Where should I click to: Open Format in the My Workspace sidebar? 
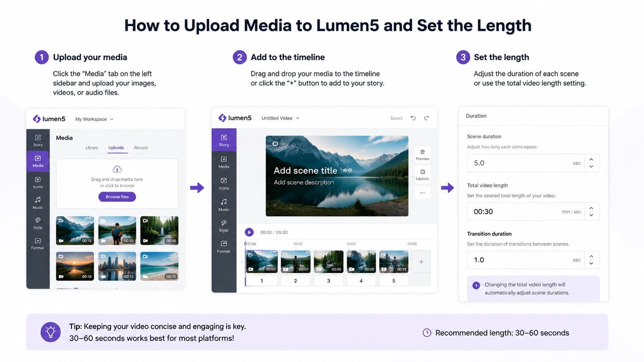pyautogui.click(x=38, y=244)
